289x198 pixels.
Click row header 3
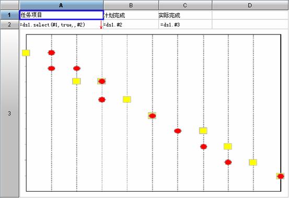tap(9, 113)
